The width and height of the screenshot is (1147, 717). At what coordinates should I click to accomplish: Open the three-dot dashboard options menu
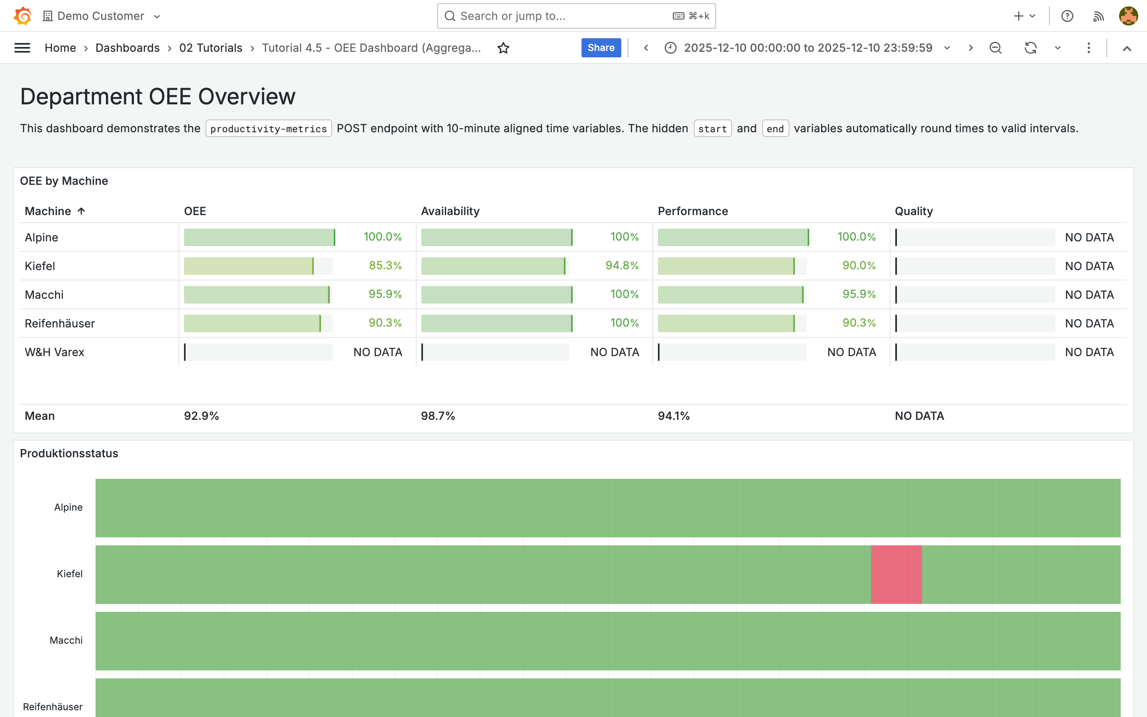point(1089,48)
